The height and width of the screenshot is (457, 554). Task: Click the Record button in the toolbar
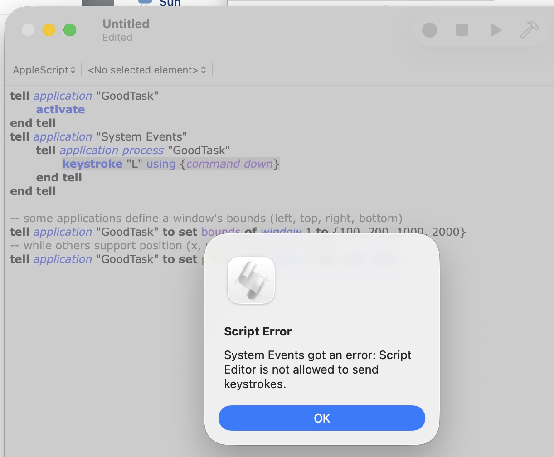[429, 30]
